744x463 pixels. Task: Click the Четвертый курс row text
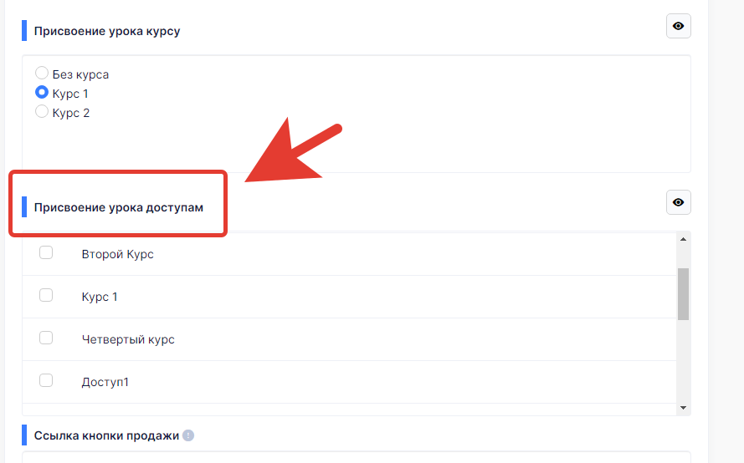(128, 340)
